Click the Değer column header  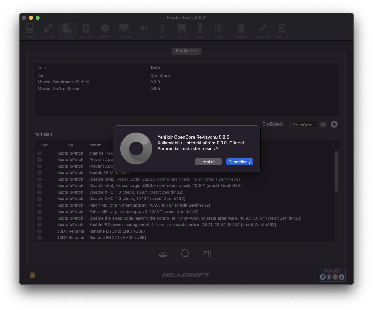click(156, 67)
